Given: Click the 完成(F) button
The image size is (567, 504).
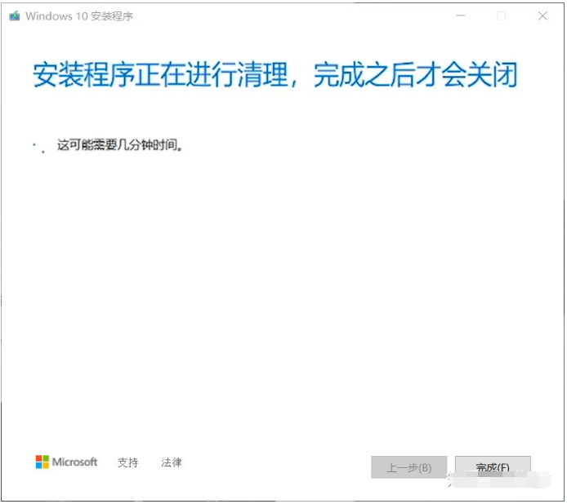Looking at the screenshot, I should 493,467.
